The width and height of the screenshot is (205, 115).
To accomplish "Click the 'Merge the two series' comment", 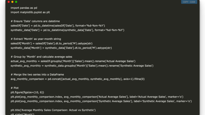I will [37, 74].
